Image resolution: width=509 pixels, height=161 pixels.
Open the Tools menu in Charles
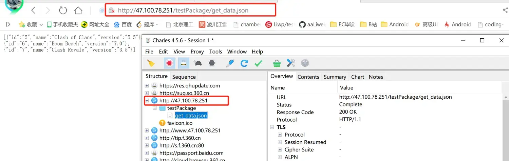pos(215,52)
